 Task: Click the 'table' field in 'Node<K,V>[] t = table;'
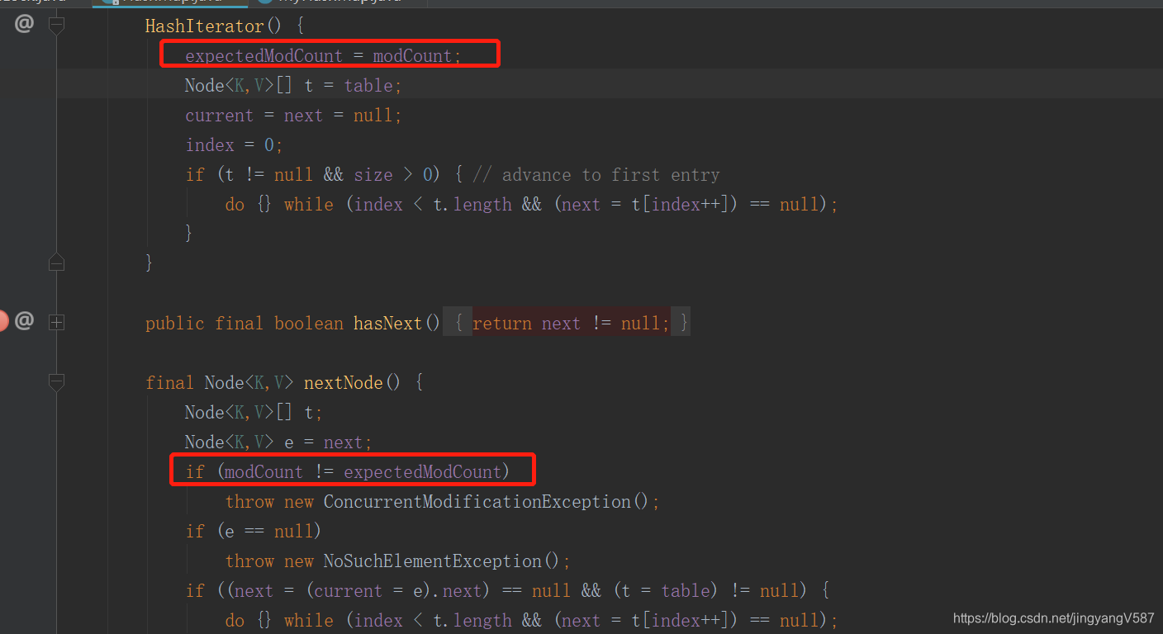pos(368,86)
